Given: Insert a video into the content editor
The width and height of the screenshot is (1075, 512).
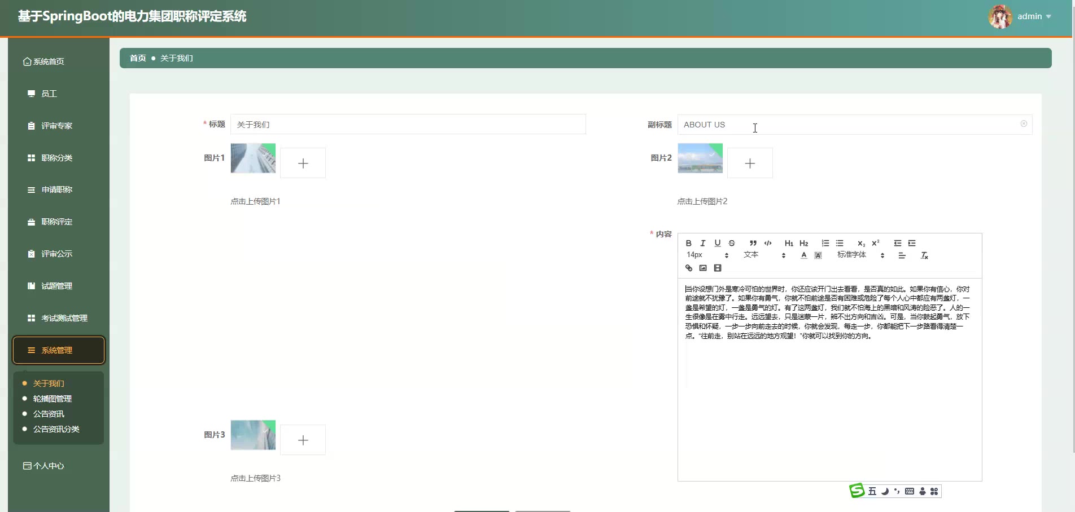Looking at the screenshot, I should point(718,268).
